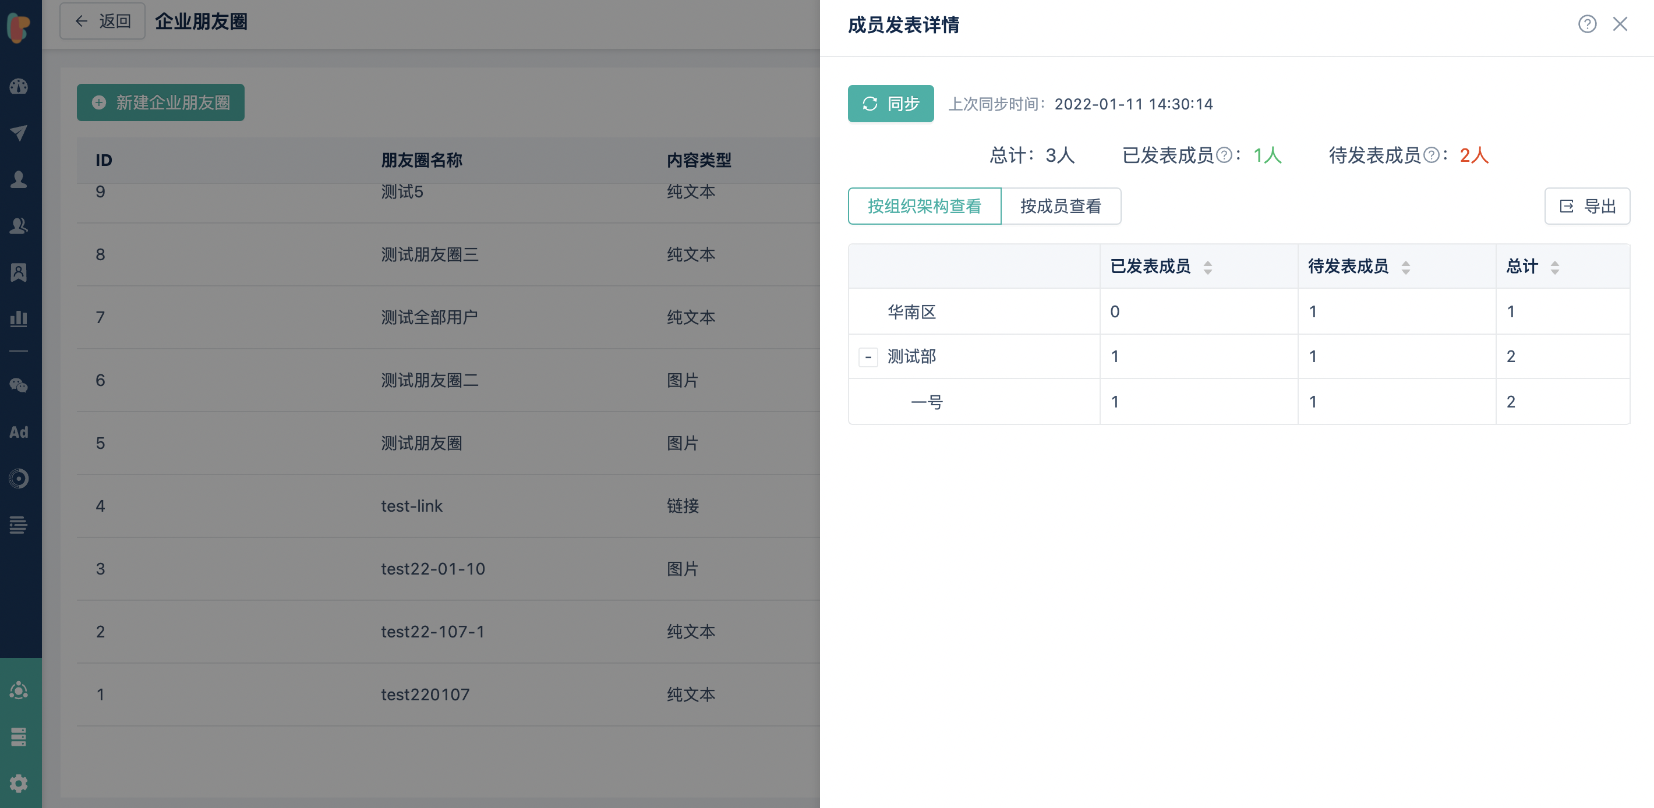This screenshot has height=808, width=1654.
Task: Click the test22-01-10 row name
Action: pos(433,569)
